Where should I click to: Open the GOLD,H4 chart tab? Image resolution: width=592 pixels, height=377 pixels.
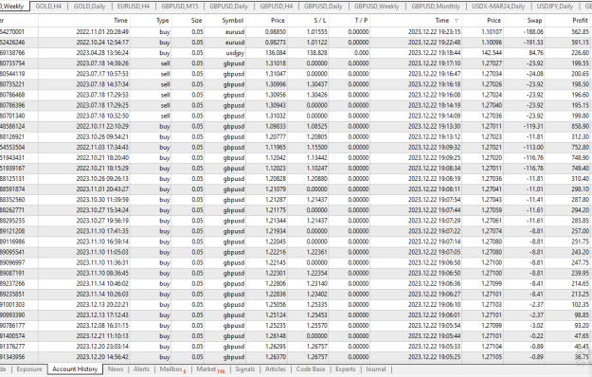48,7
